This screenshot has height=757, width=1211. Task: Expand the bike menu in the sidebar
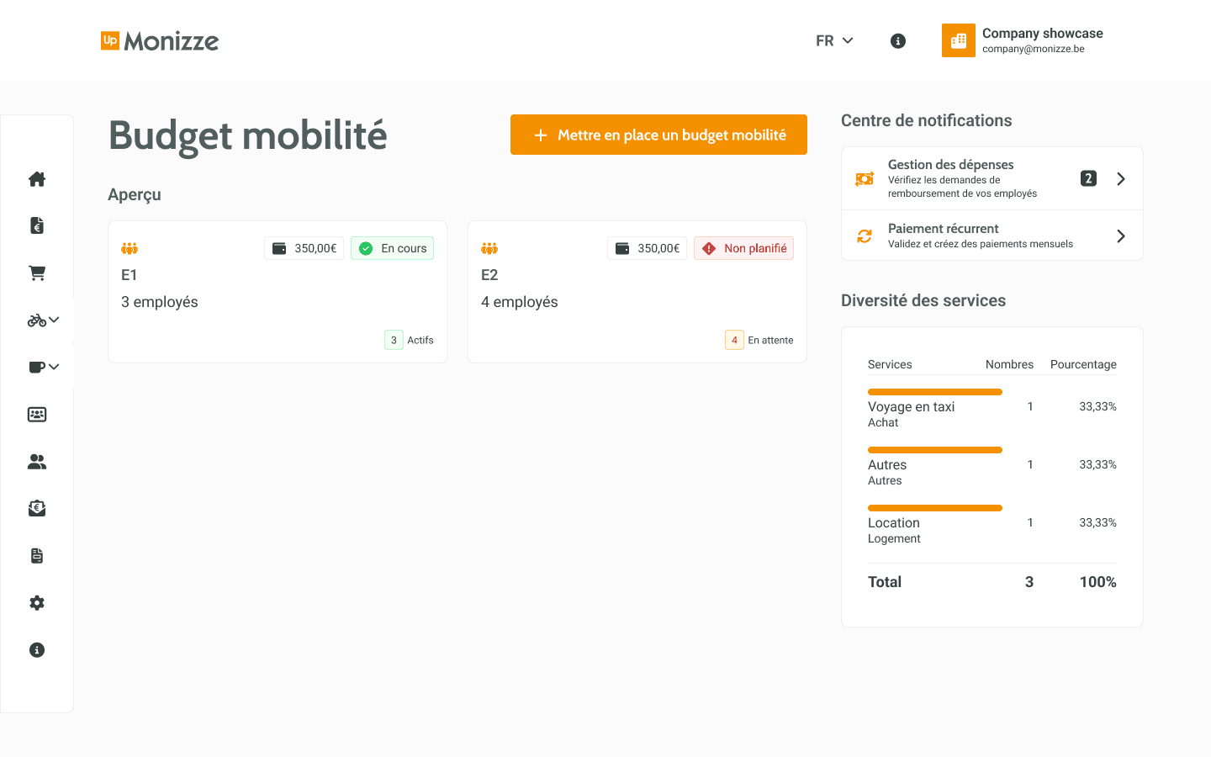[x=53, y=320]
